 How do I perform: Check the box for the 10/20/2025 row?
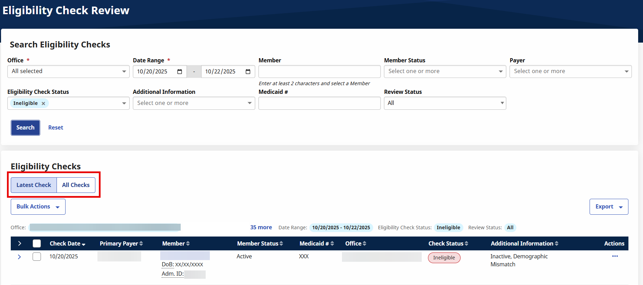(37, 257)
